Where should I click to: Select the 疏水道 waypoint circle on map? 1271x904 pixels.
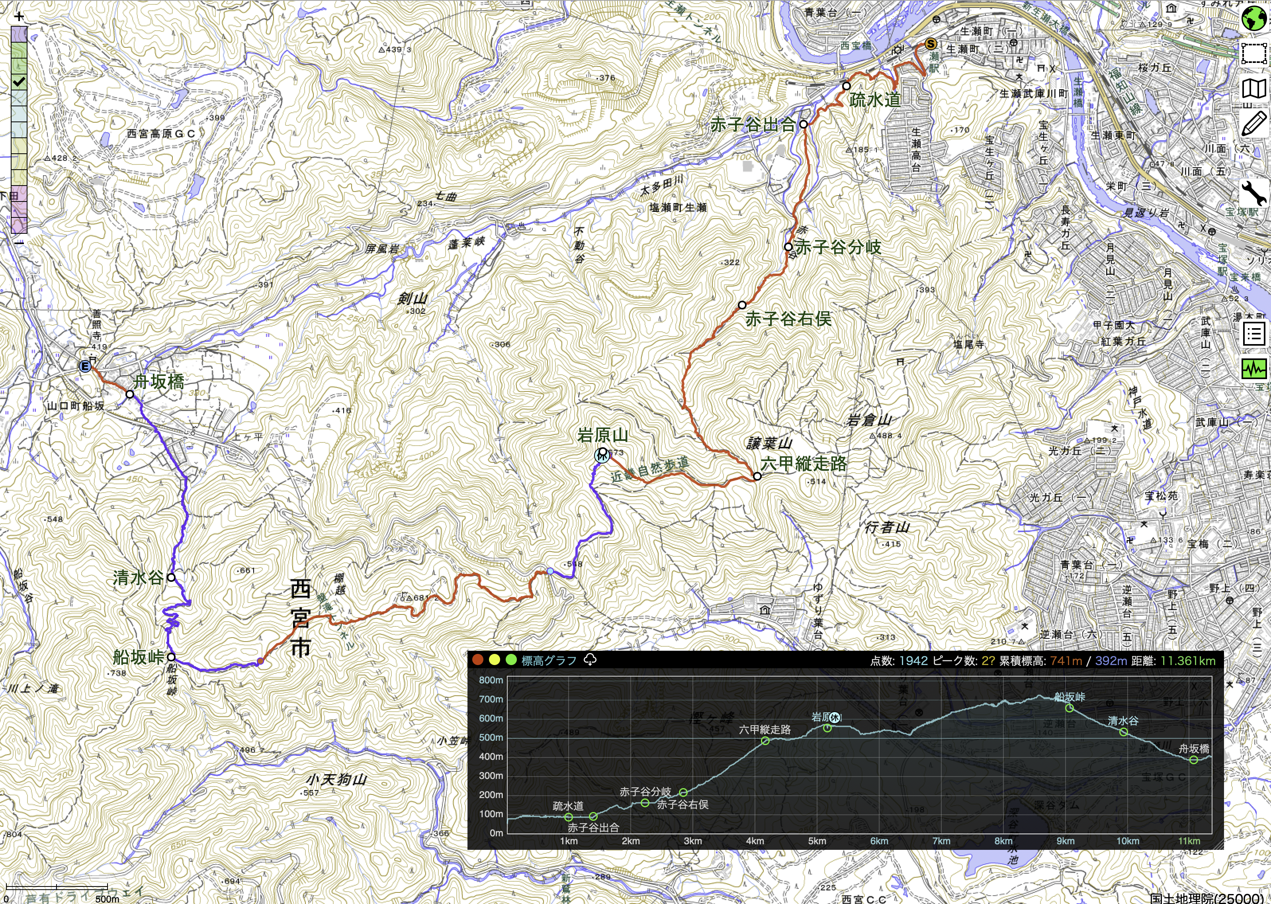point(846,86)
